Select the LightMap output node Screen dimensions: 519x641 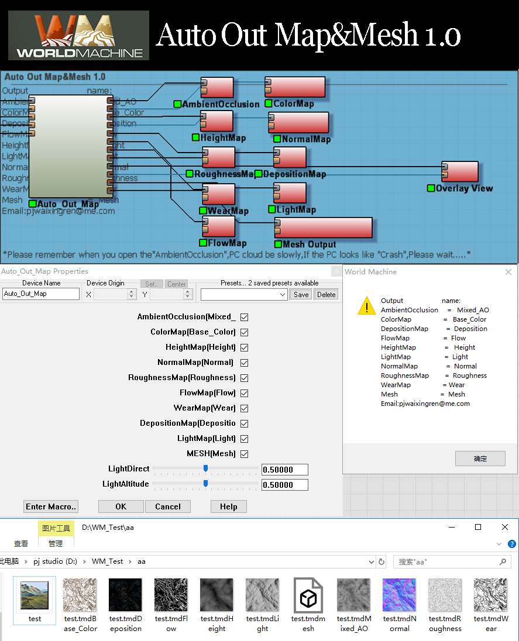point(290,192)
